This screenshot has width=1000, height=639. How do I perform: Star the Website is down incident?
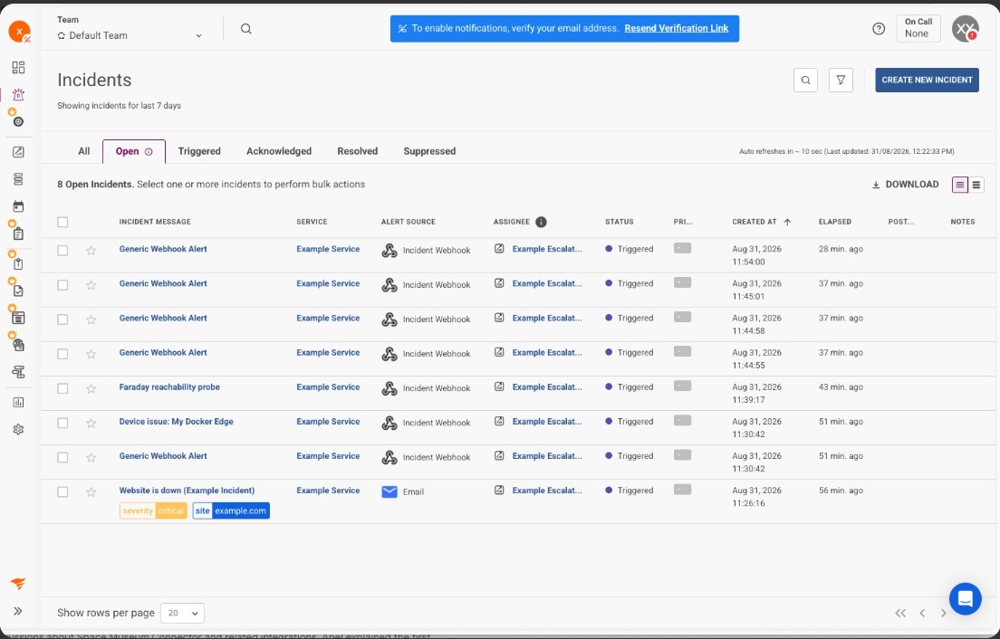91,491
